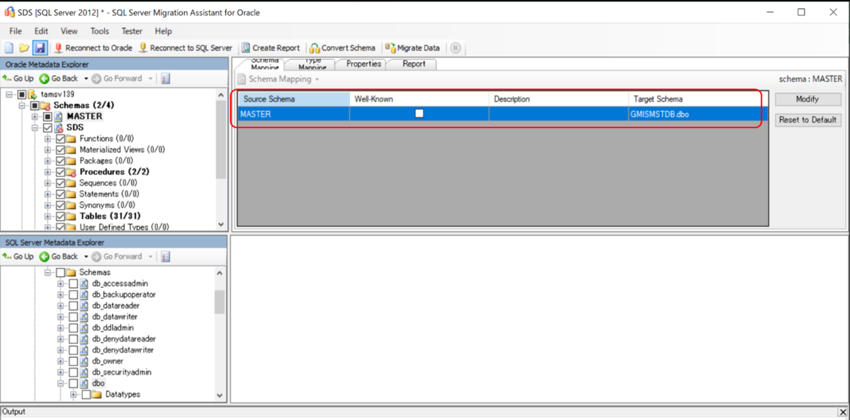Image resolution: width=850 pixels, height=420 pixels.
Task: Click the Source Schema column header
Action: 293,99
